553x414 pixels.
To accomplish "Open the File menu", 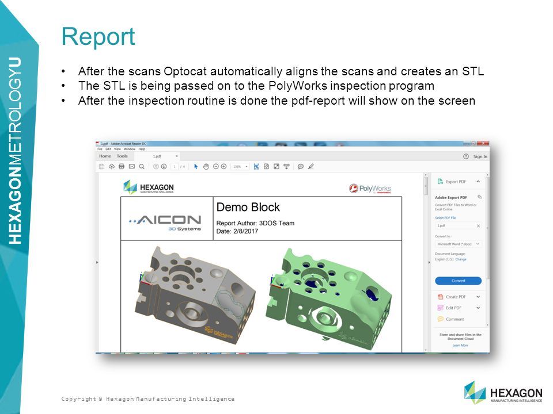I will [x=100, y=149].
